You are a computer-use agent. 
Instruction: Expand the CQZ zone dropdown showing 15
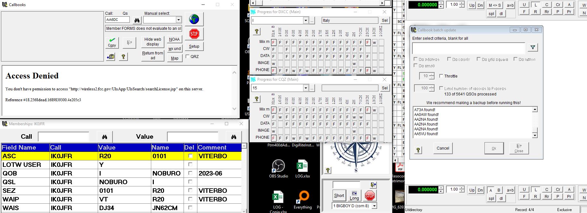click(x=306, y=88)
